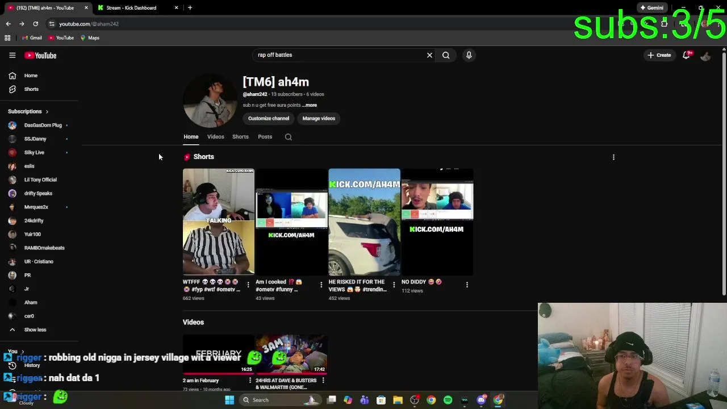Open options for '2 am in February' video
Image resolution: width=727 pixels, height=409 pixels.
(250, 380)
